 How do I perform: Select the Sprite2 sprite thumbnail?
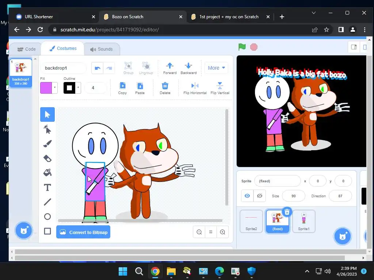click(251, 221)
